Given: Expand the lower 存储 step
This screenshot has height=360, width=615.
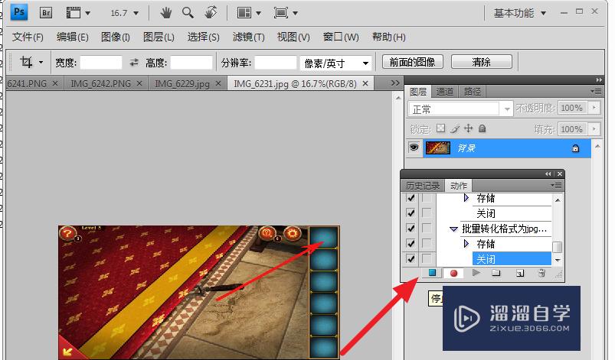Looking at the screenshot, I should [x=466, y=243].
